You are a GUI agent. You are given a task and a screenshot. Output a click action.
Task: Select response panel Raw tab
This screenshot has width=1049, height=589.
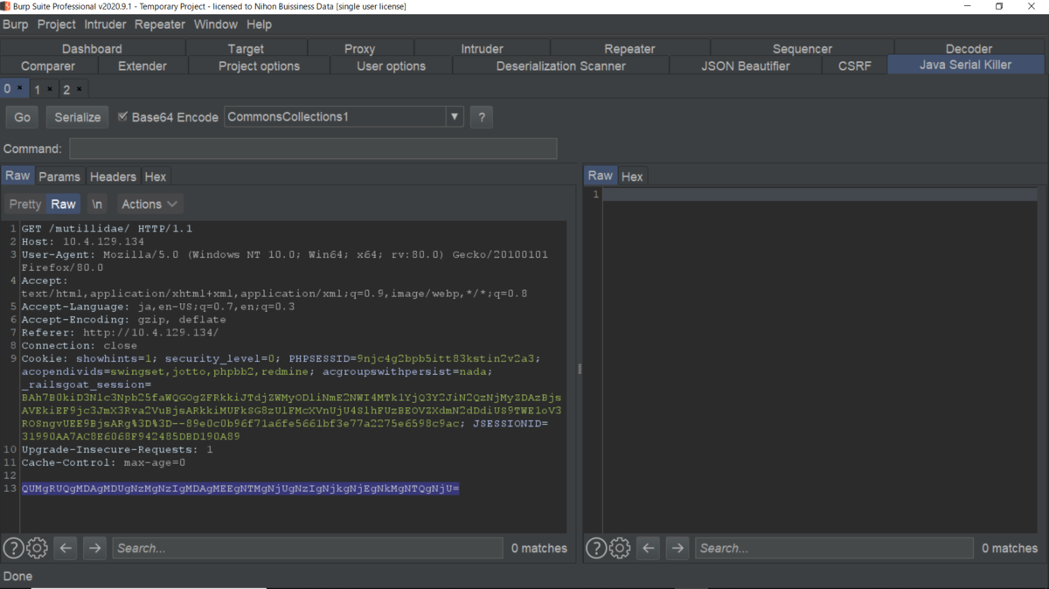[601, 176]
